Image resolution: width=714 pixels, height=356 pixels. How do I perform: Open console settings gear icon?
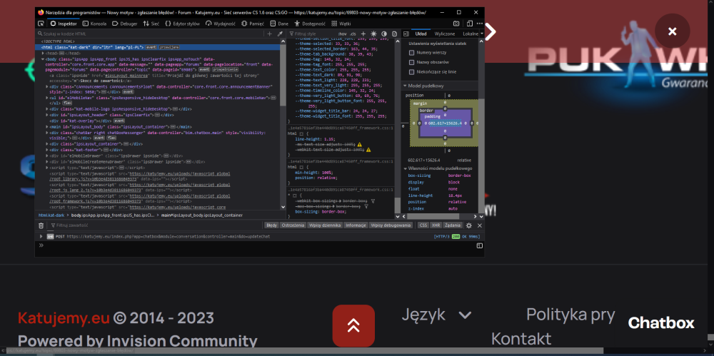(469, 225)
